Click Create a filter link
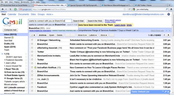The image size is (174, 95). (x=110, y=22)
